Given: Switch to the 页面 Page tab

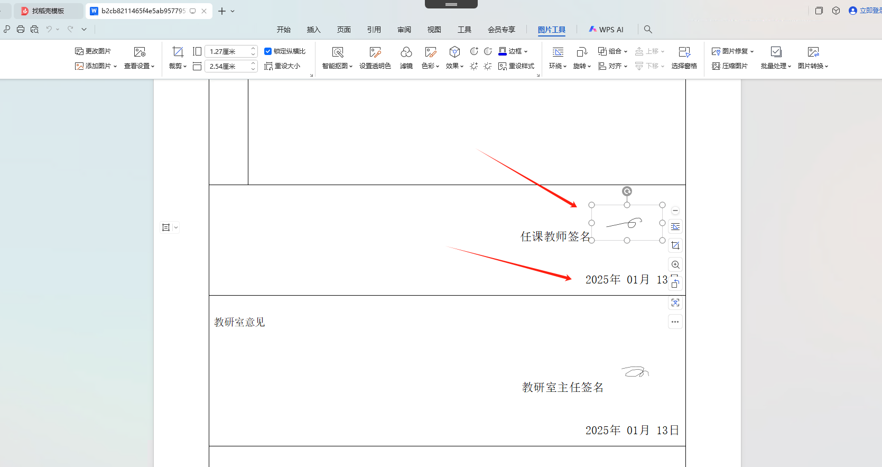Looking at the screenshot, I should (344, 30).
